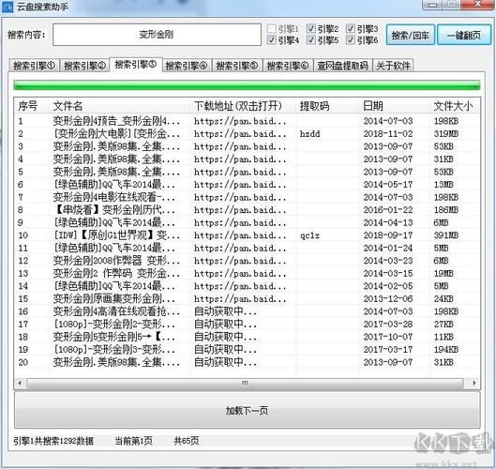Minimize the 云盘搜索助手 window
Screen dimensions: 496x469
pyautogui.click(x=433, y=5)
